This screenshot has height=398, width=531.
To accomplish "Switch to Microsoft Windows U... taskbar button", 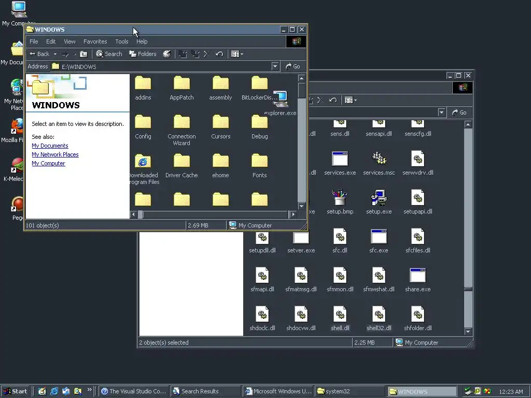I will pos(278,391).
